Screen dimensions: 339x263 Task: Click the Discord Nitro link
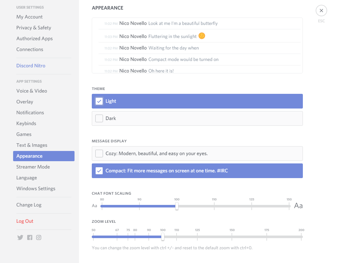31,65
